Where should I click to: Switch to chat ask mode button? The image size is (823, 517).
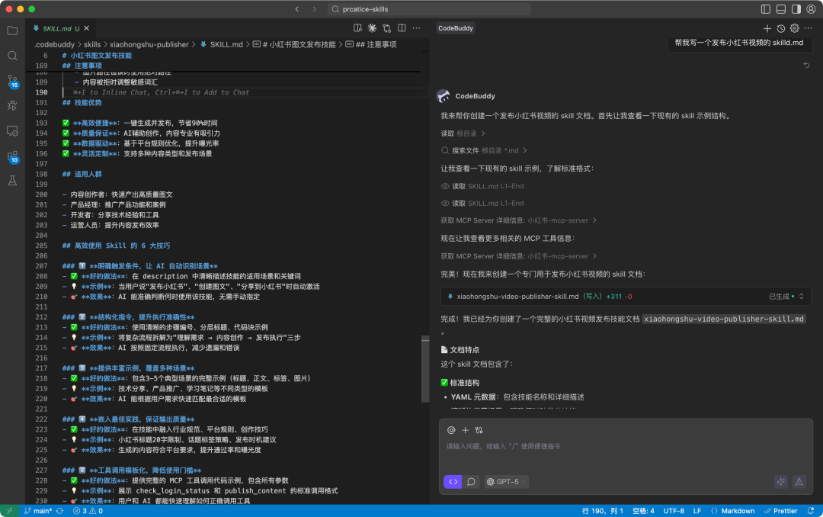(472, 482)
